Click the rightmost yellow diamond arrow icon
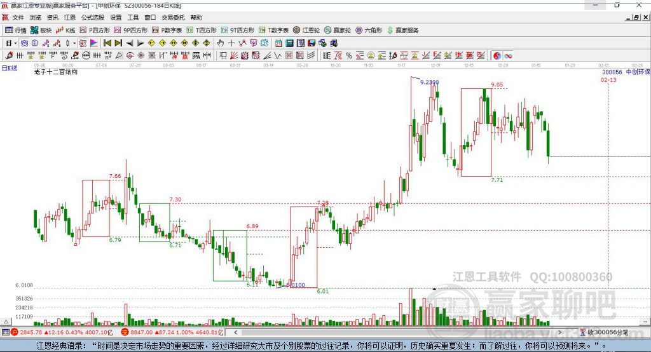Screen dimensions: 651x352 click(207, 43)
